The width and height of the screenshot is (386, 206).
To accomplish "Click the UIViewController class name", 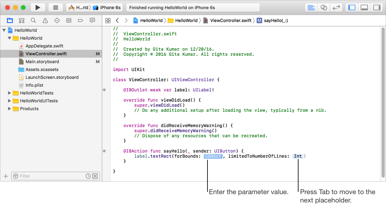I will click(193, 80).
